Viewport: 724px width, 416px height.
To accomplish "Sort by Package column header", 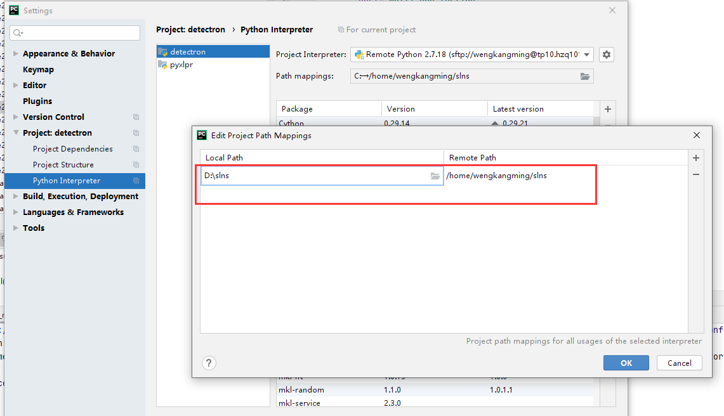I will 329,109.
